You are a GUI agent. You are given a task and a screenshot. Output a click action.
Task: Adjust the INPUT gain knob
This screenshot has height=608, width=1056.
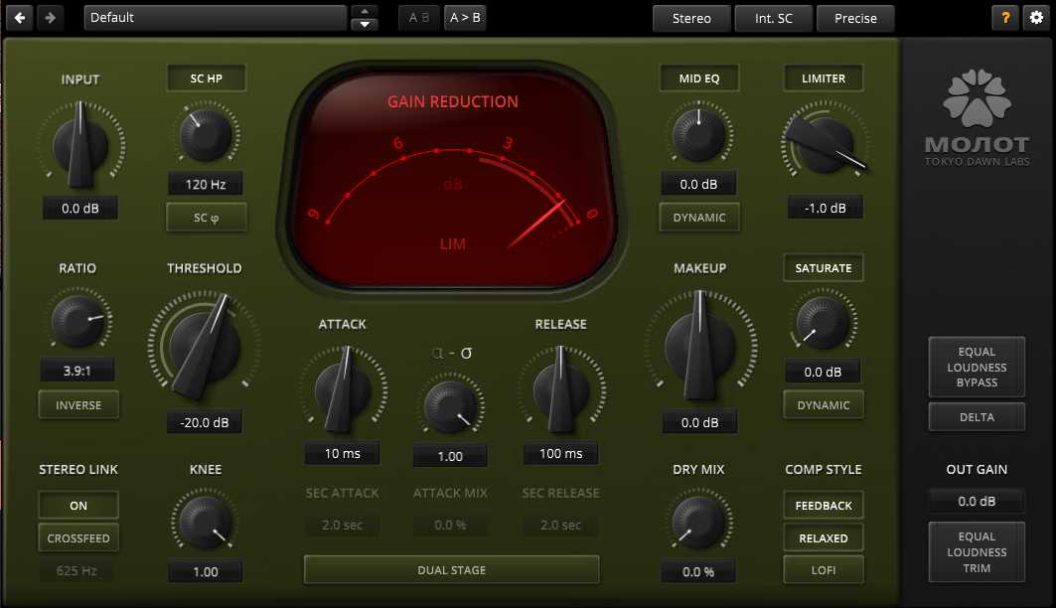point(79,144)
